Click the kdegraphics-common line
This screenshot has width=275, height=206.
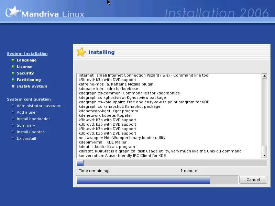point(129,93)
